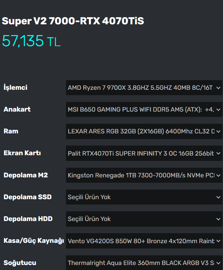223x270 pixels.
Task: Expand the Ekran Kartı Palit RTX4070Ti dropdown
Action: pos(144,153)
